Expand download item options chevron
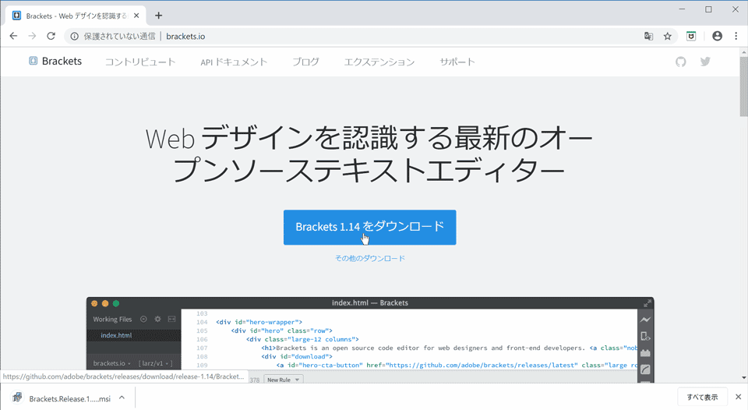 coord(122,398)
